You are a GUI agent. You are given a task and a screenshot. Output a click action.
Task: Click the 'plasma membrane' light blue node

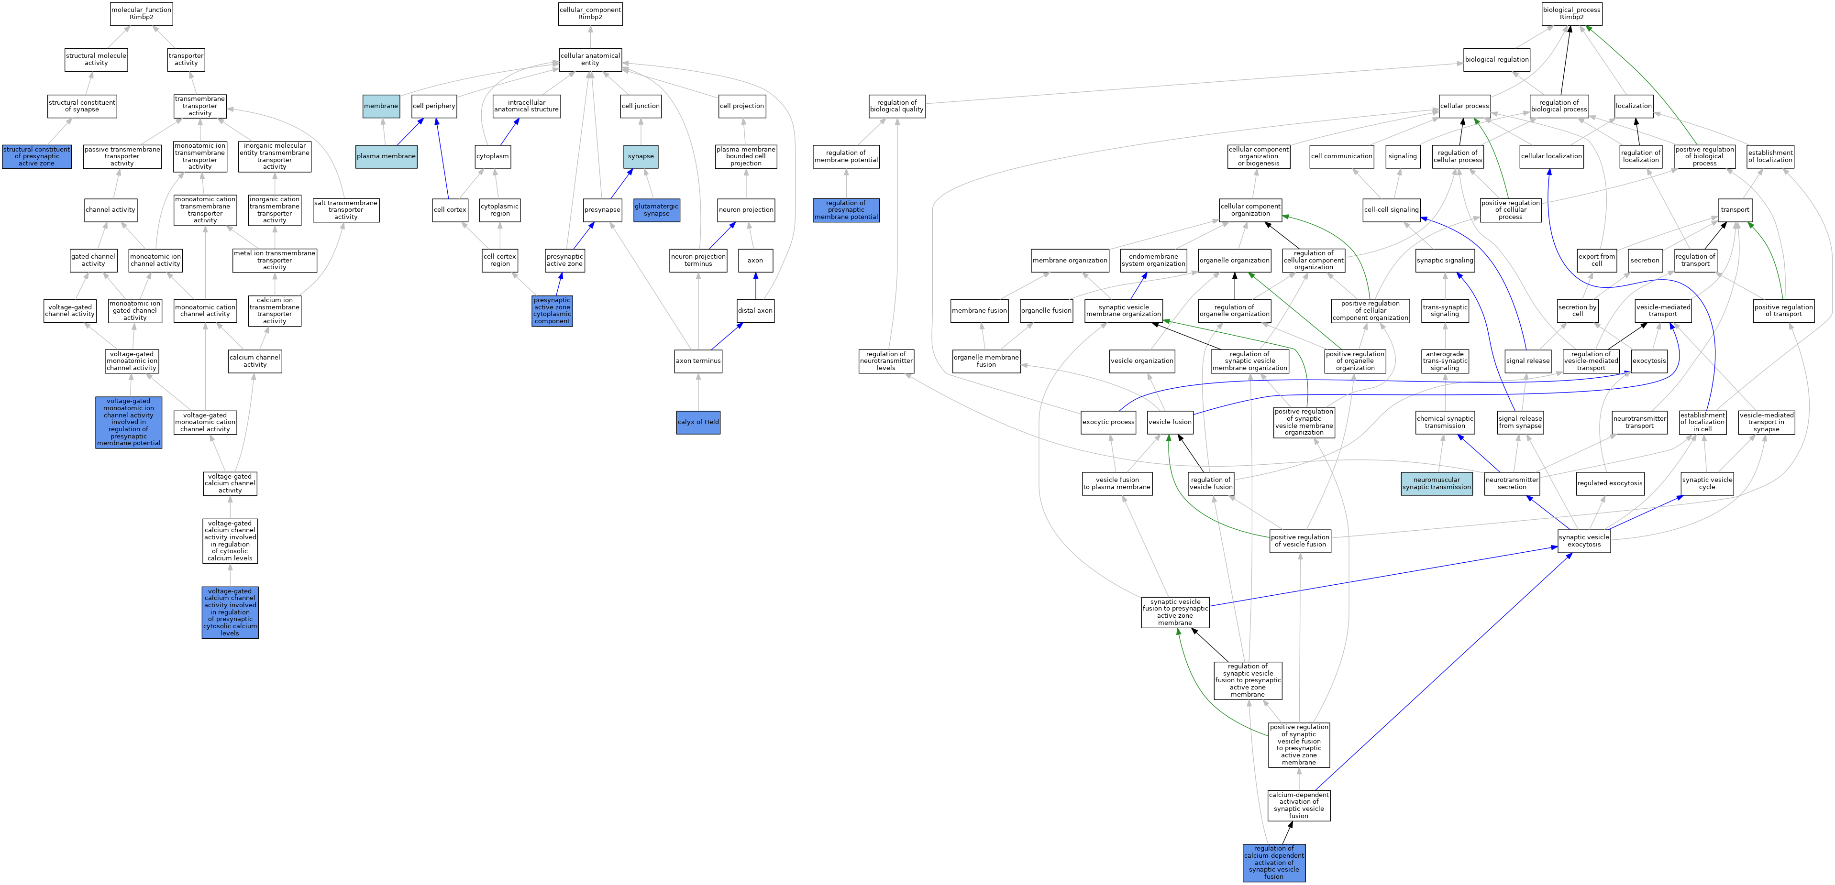click(x=386, y=157)
